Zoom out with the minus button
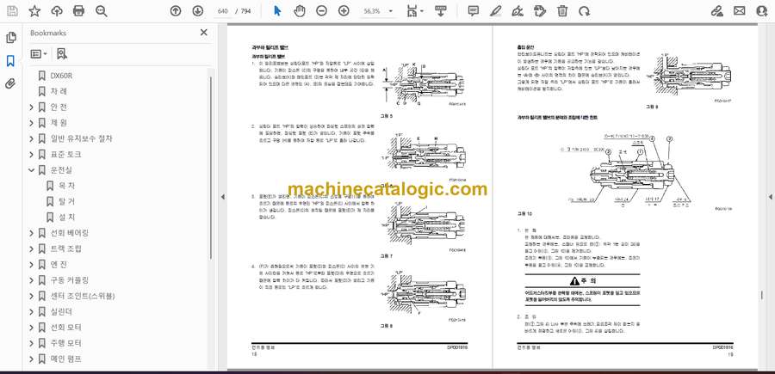775x374 pixels. click(321, 11)
